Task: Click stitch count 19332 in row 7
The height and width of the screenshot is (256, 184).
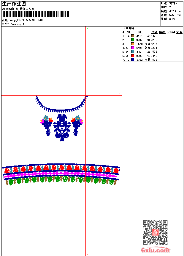Action: [x=139, y=60]
